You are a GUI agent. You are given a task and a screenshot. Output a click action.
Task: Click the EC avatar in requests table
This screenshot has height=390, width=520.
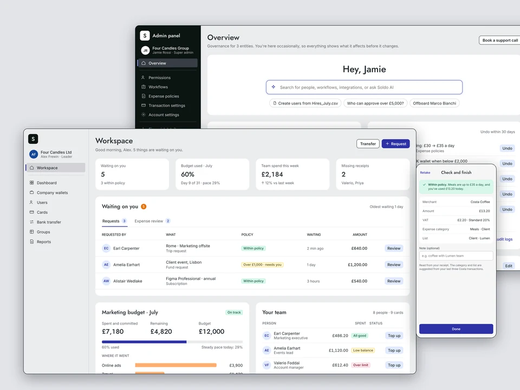pos(106,249)
